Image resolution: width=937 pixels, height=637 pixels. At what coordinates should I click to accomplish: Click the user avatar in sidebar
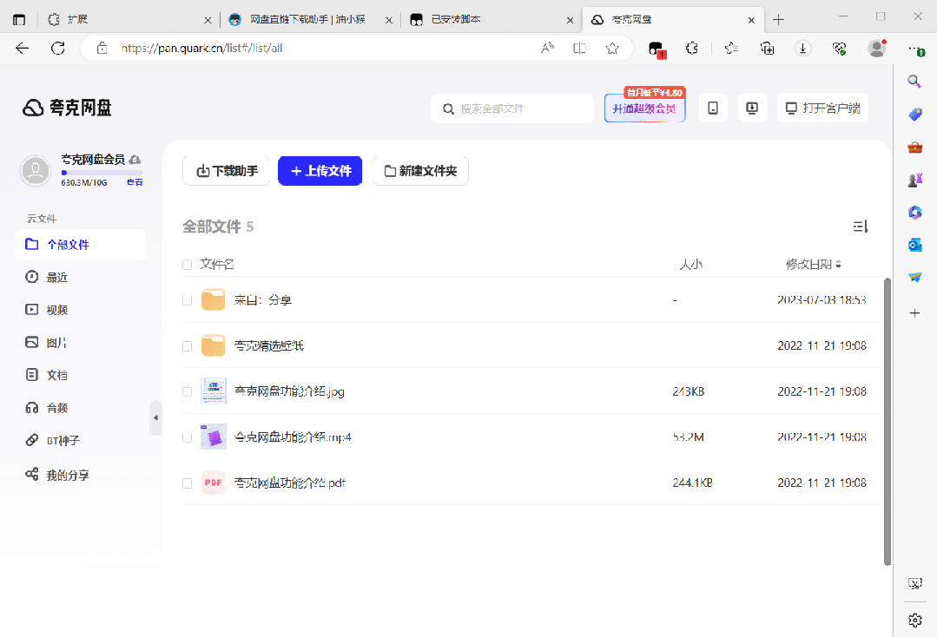pos(36,170)
